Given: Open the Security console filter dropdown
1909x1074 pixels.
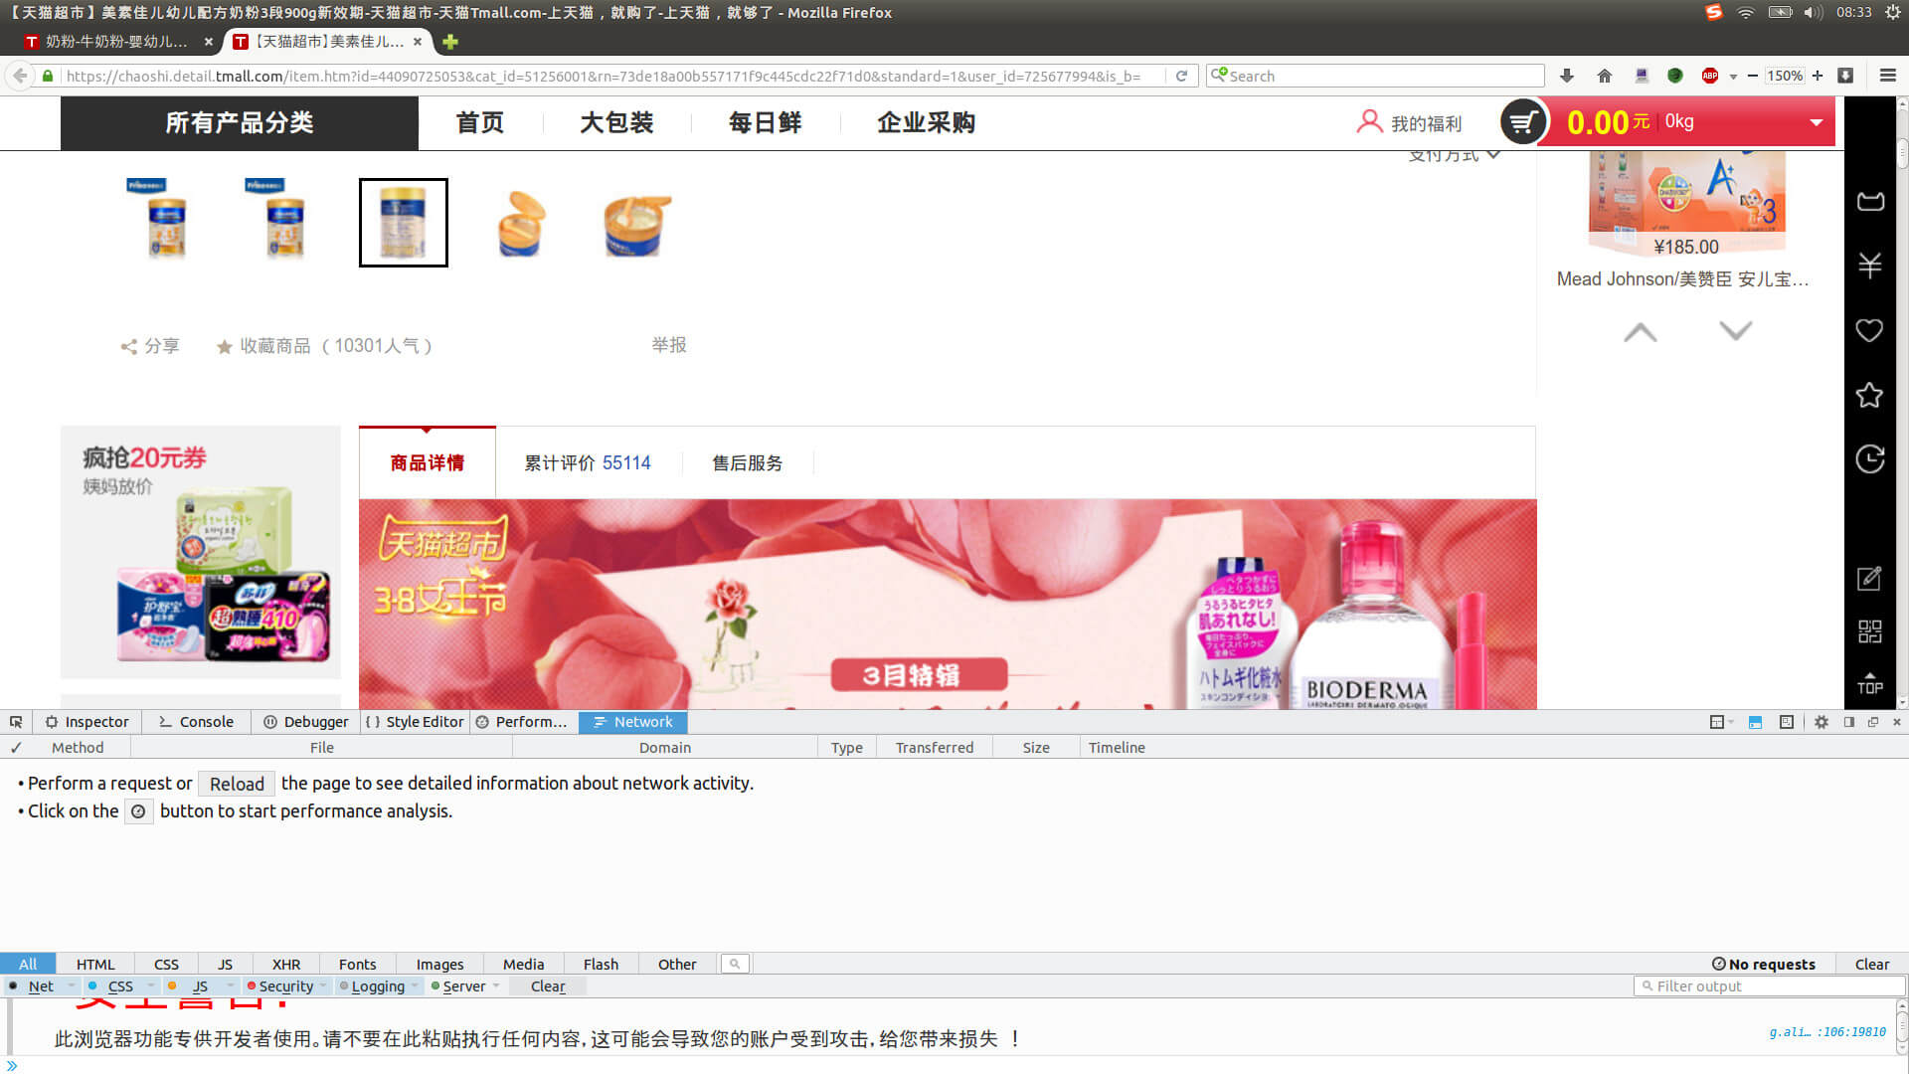Looking at the screenshot, I should [323, 986].
